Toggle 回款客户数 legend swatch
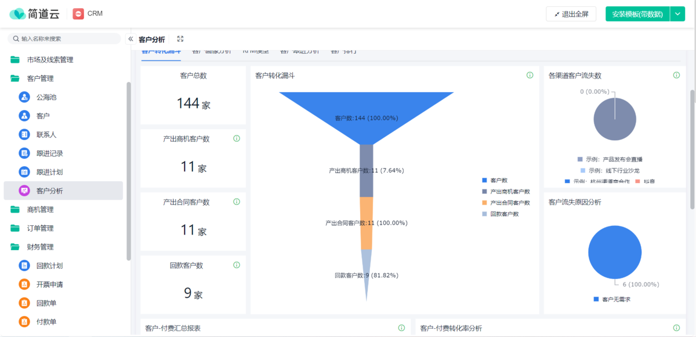The width and height of the screenshot is (696, 337). coord(484,214)
